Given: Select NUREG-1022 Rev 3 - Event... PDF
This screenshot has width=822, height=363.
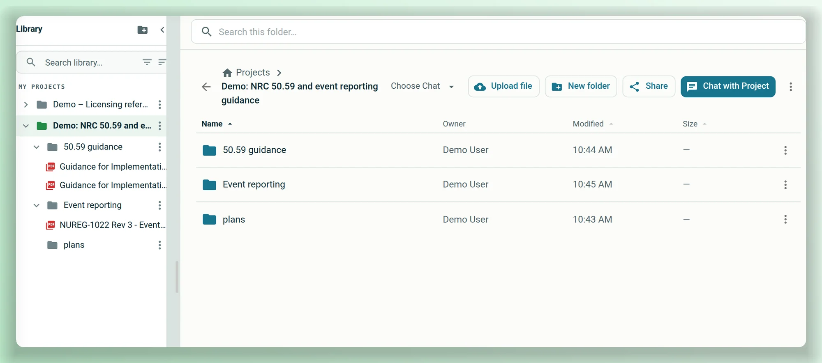Looking at the screenshot, I should (106, 225).
